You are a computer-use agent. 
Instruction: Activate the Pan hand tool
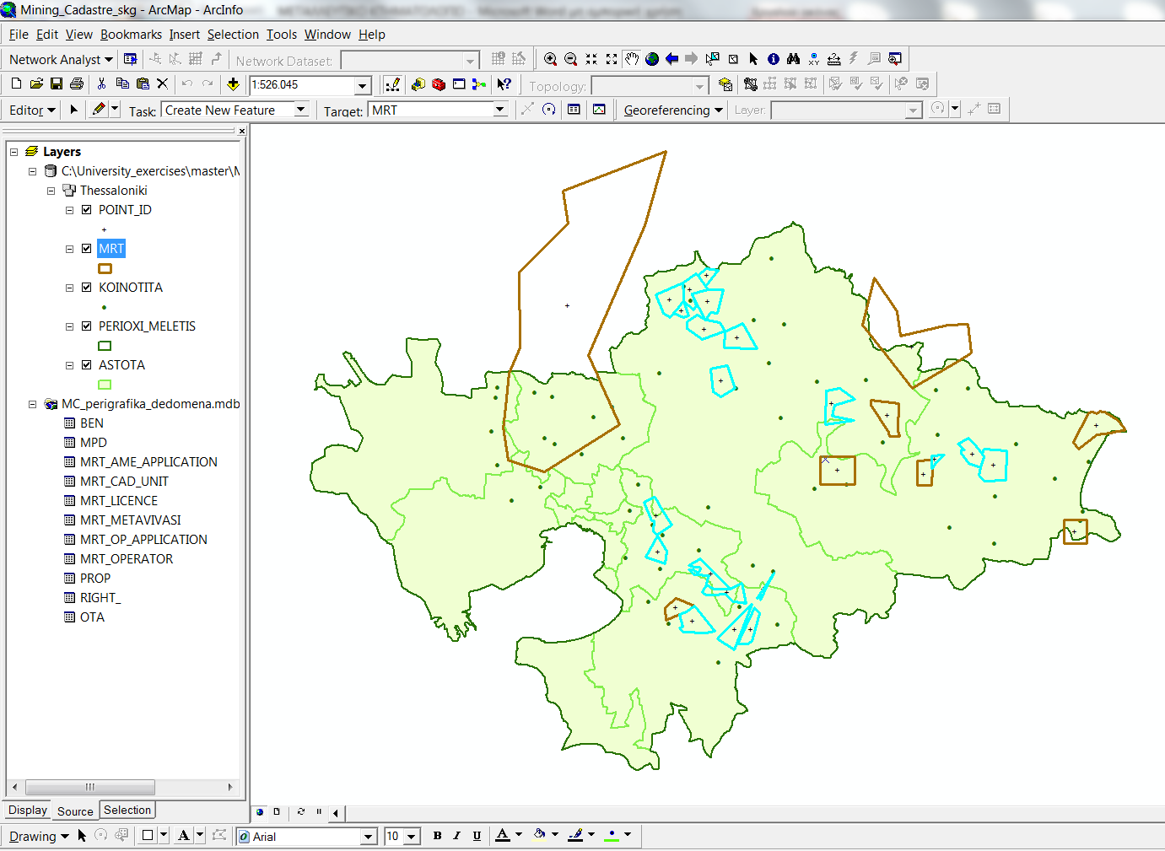pos(632,59)
